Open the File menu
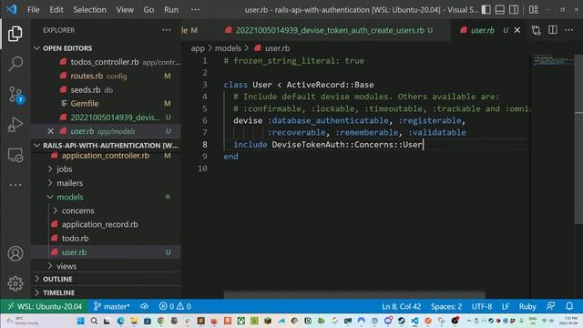 coord(33,10)
